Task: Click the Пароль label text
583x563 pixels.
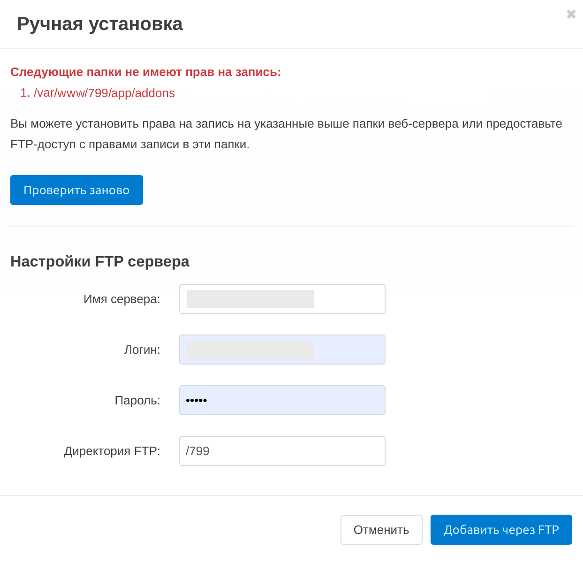Action: coord(137,400)
